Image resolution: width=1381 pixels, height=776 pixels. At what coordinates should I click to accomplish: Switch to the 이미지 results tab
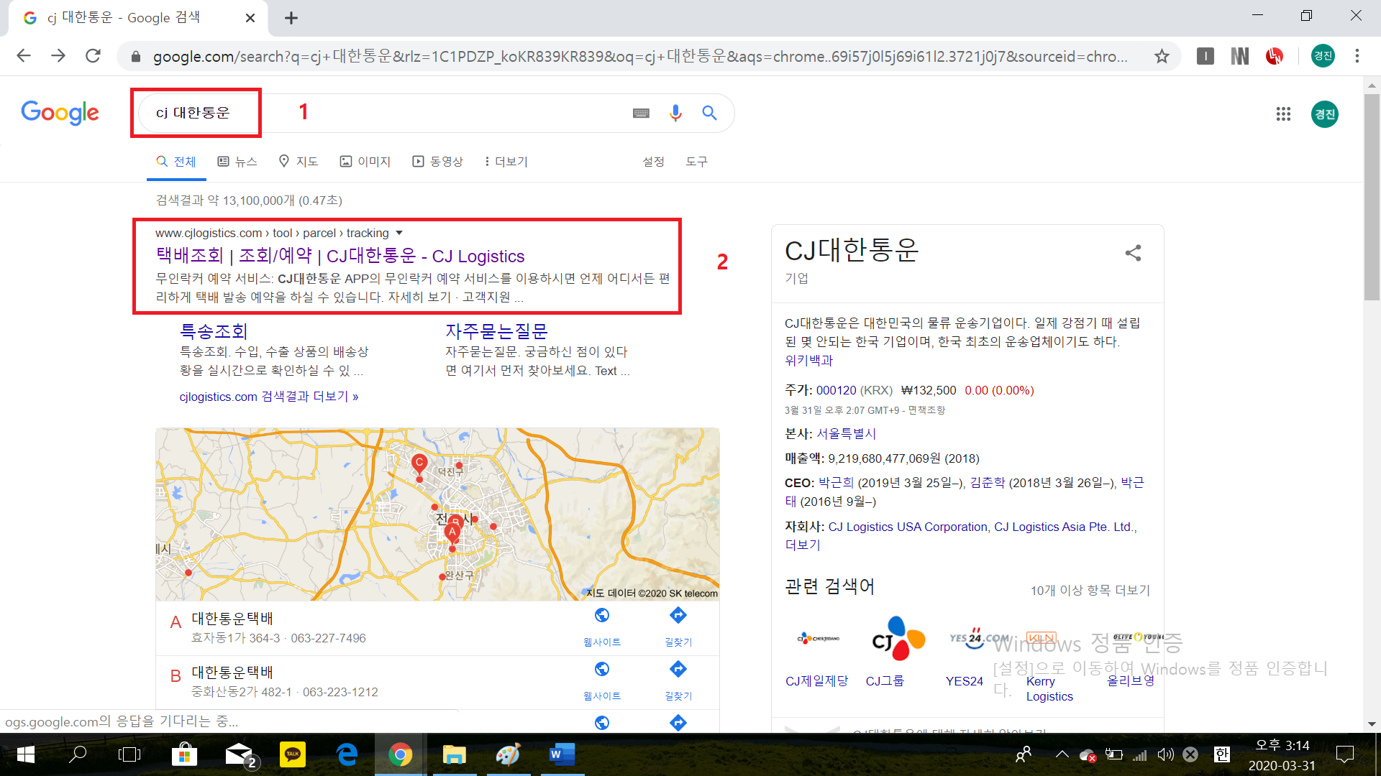click(365, 162)
